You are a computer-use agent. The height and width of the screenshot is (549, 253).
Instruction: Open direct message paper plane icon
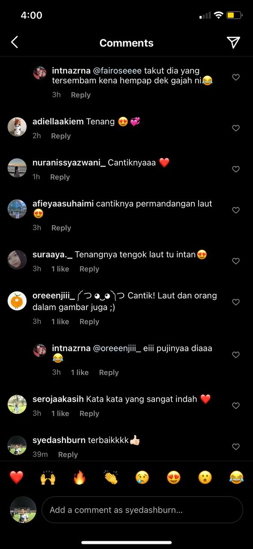click(233, 42)
